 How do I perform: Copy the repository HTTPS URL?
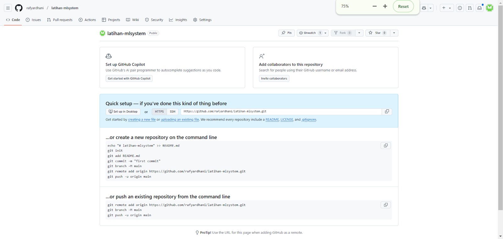click(387, 112)
